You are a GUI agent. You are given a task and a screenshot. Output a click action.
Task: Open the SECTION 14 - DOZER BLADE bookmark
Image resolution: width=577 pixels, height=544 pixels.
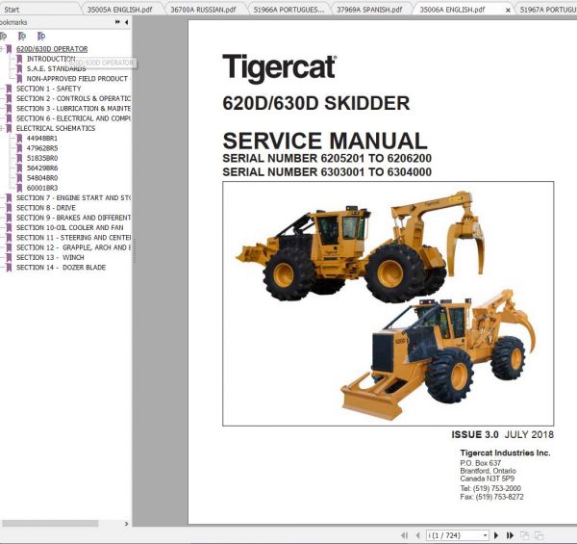[61, 268]
